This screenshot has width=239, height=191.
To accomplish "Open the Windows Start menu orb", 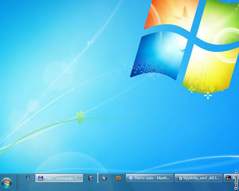I will tap(7, 183).
